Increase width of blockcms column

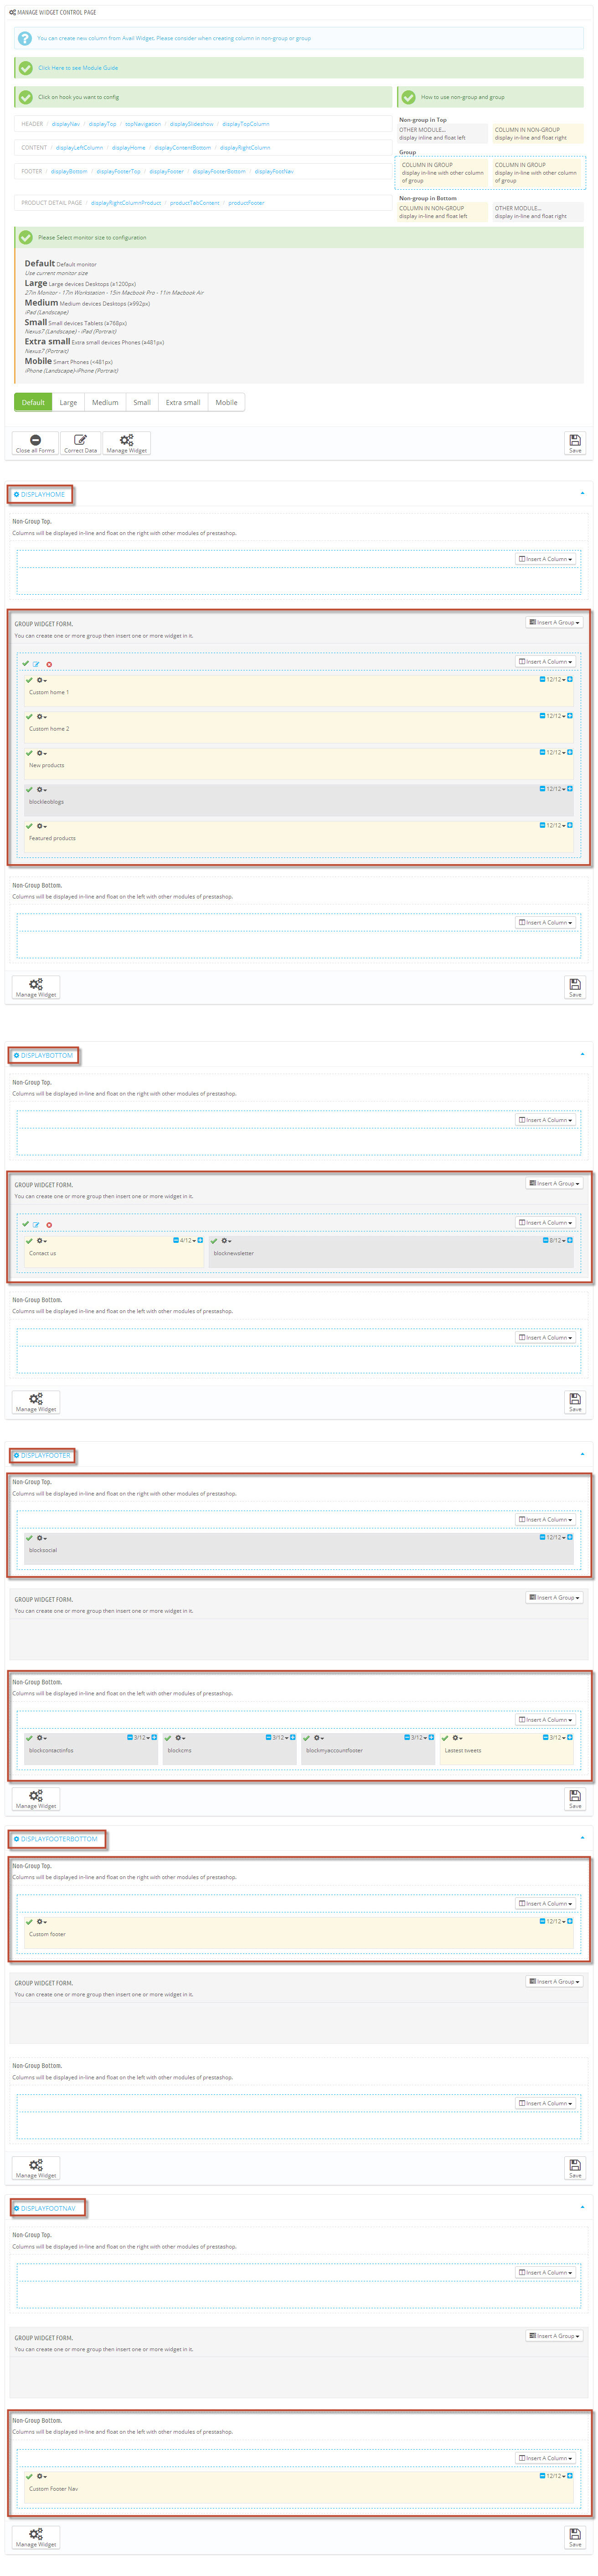coord(292,1737)
